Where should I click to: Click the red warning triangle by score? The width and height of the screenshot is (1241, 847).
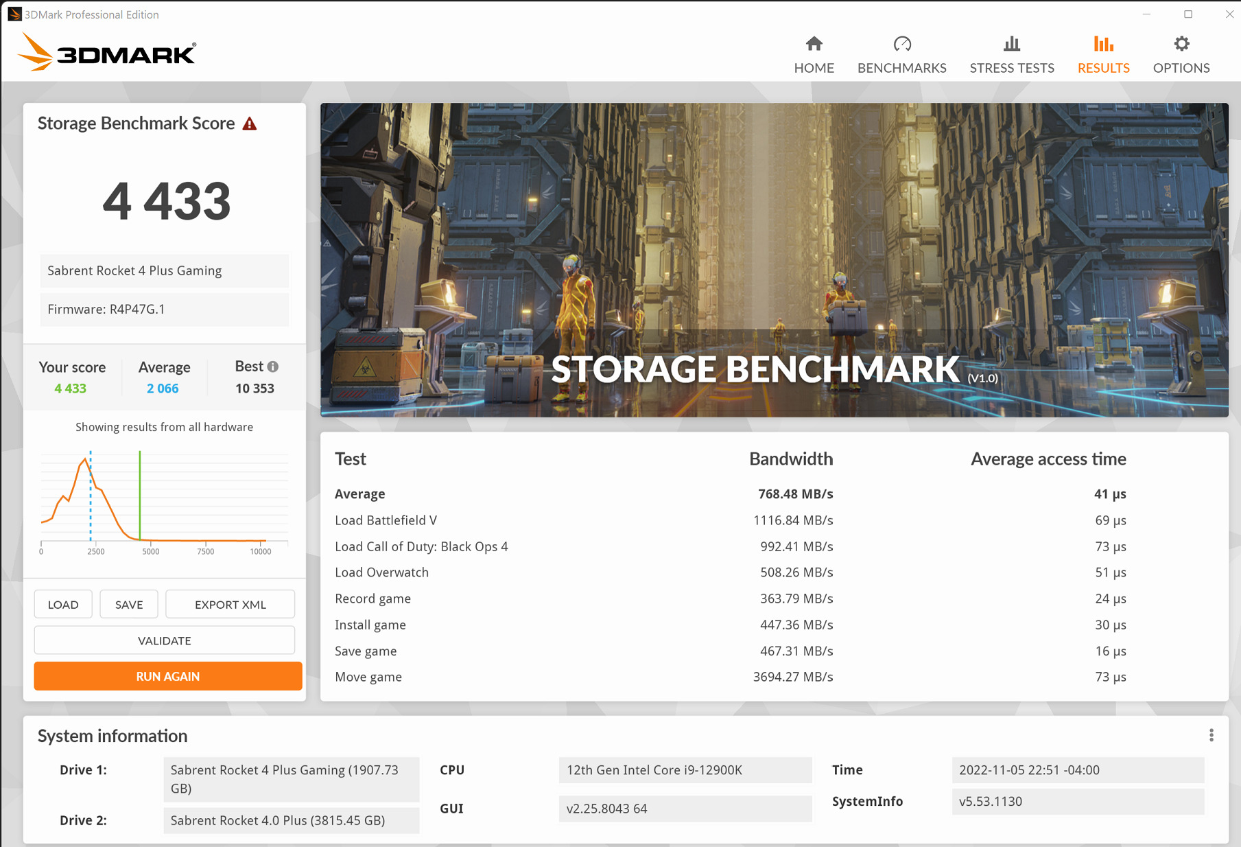250,124
